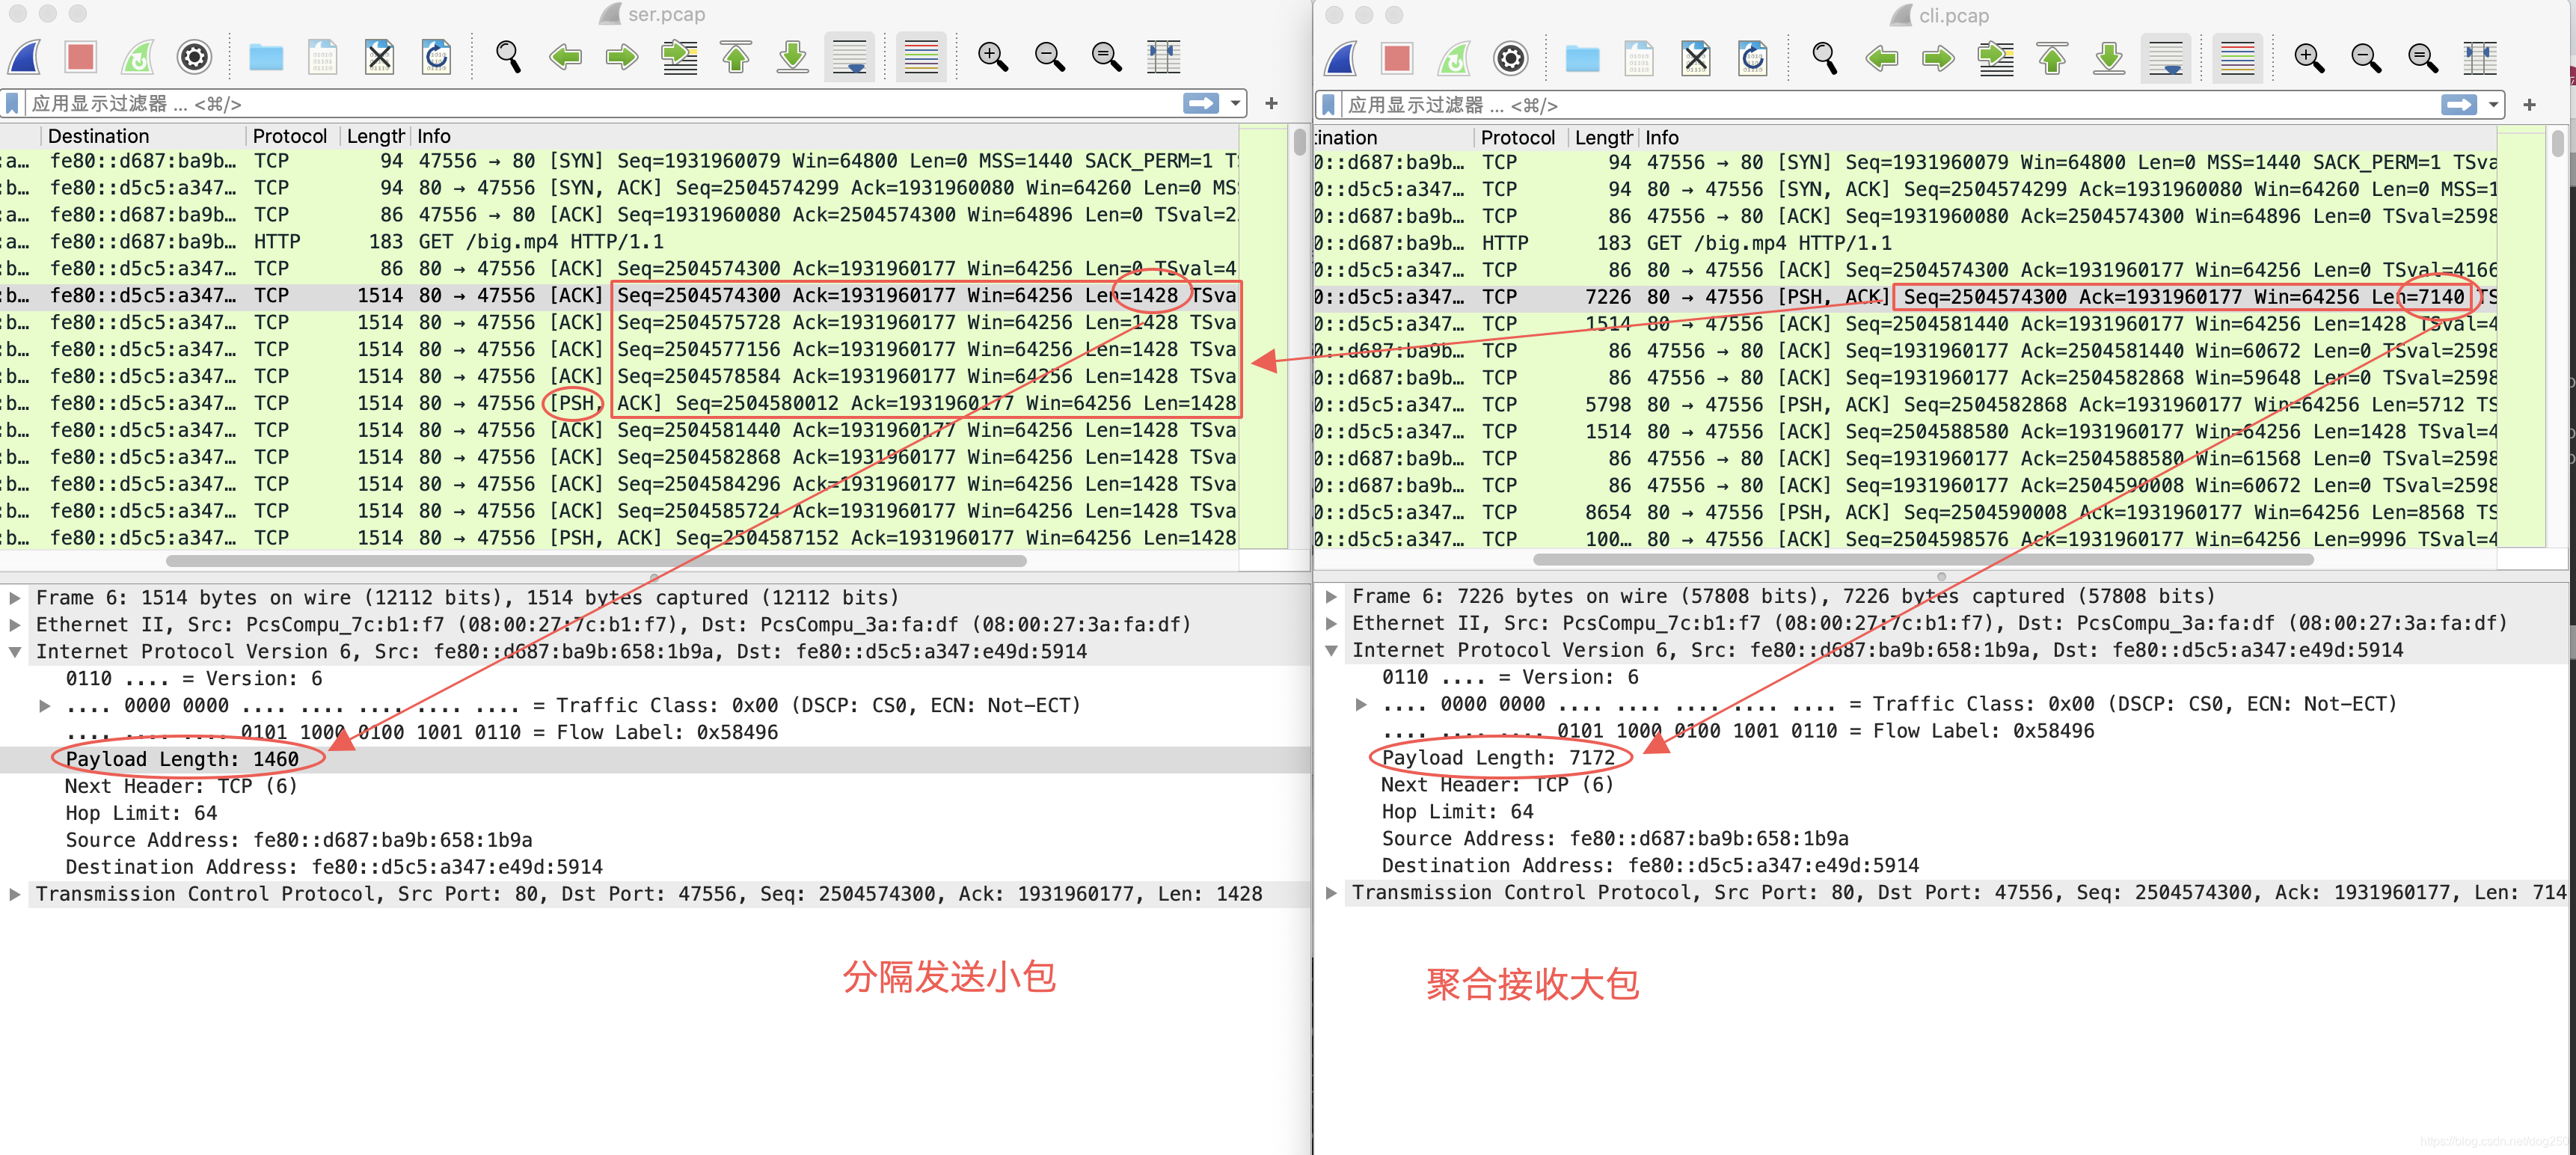The height and width of the screenshot is (1155, 2576).
Task: Focus display filter field in cli.pcap
Action: click(x=1890, y=104)
